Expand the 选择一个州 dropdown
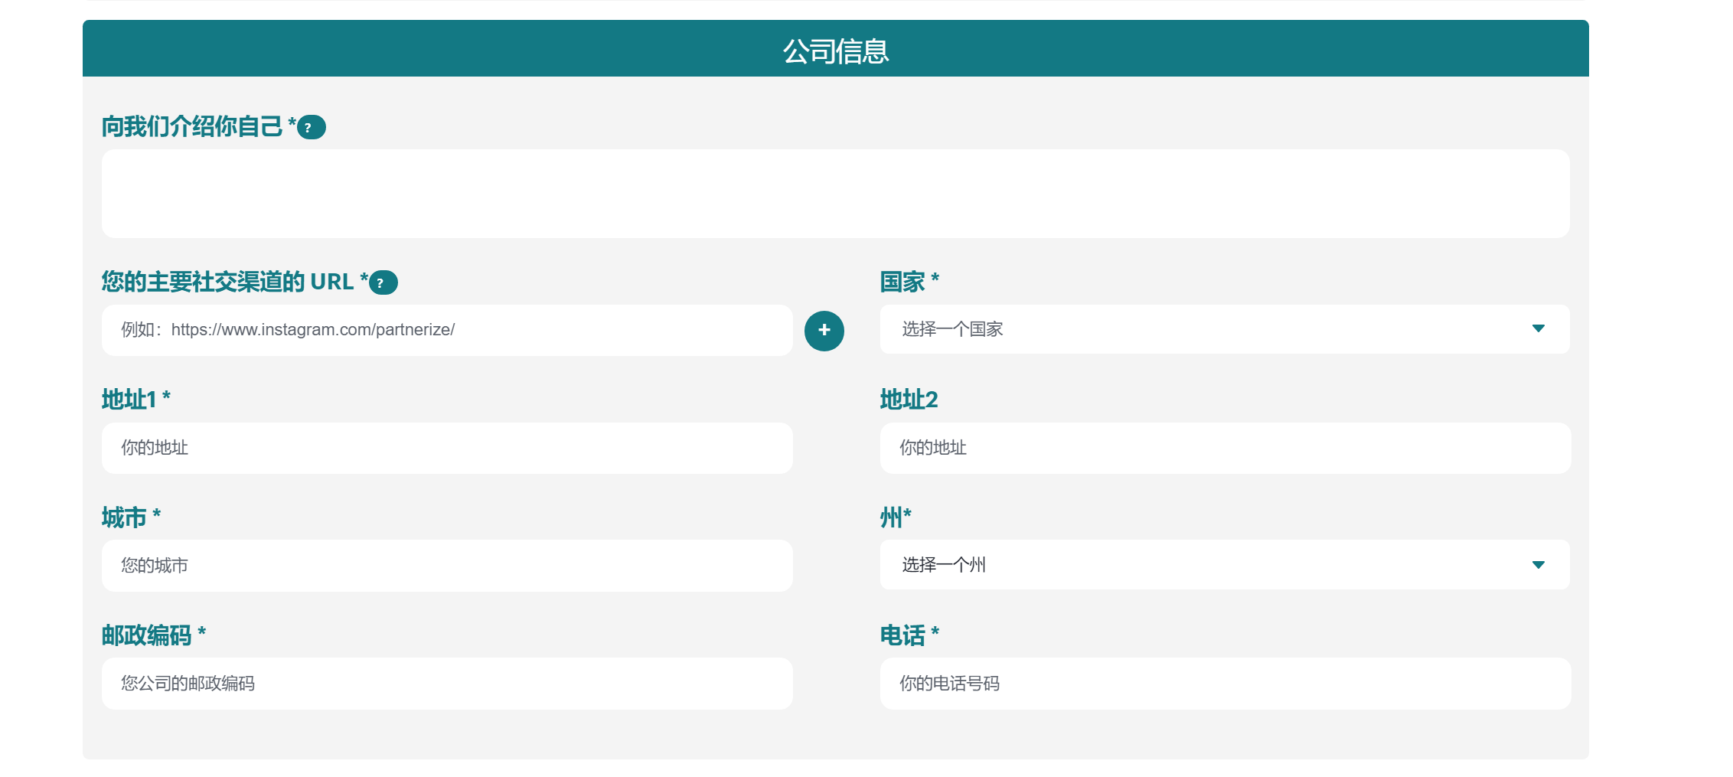This screenshot has height=777, width=1733. point(1224,565)
